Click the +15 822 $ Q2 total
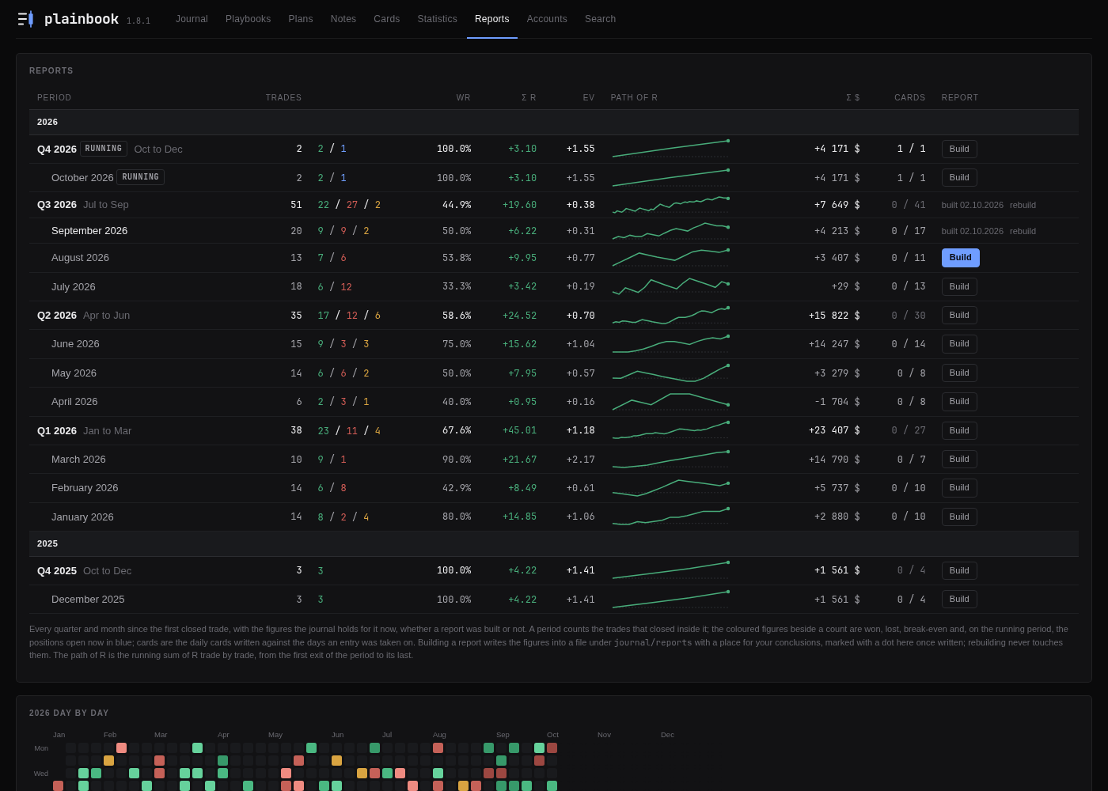 [x=834, y=316]
